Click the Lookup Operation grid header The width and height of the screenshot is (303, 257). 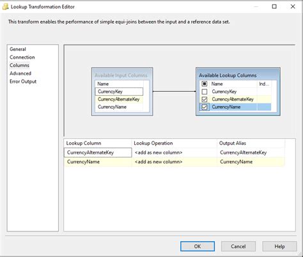[175, 143]
